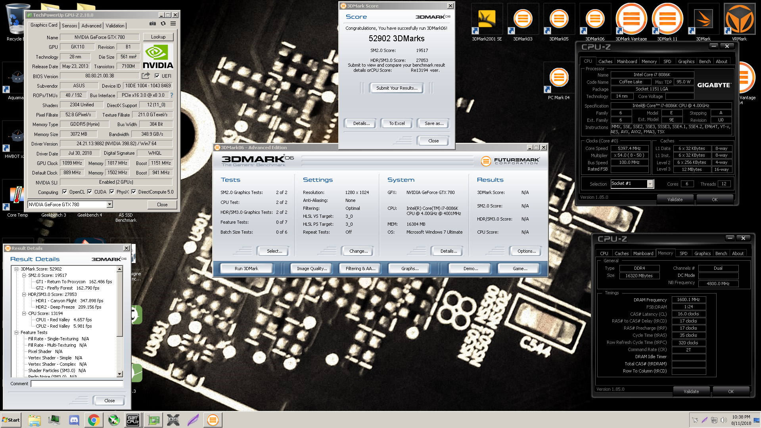Image resolution: width=761 pixels, height=428 pixels.
Task: Click the OC Precision X taskbar icon
Action: [x=173, y=420]
